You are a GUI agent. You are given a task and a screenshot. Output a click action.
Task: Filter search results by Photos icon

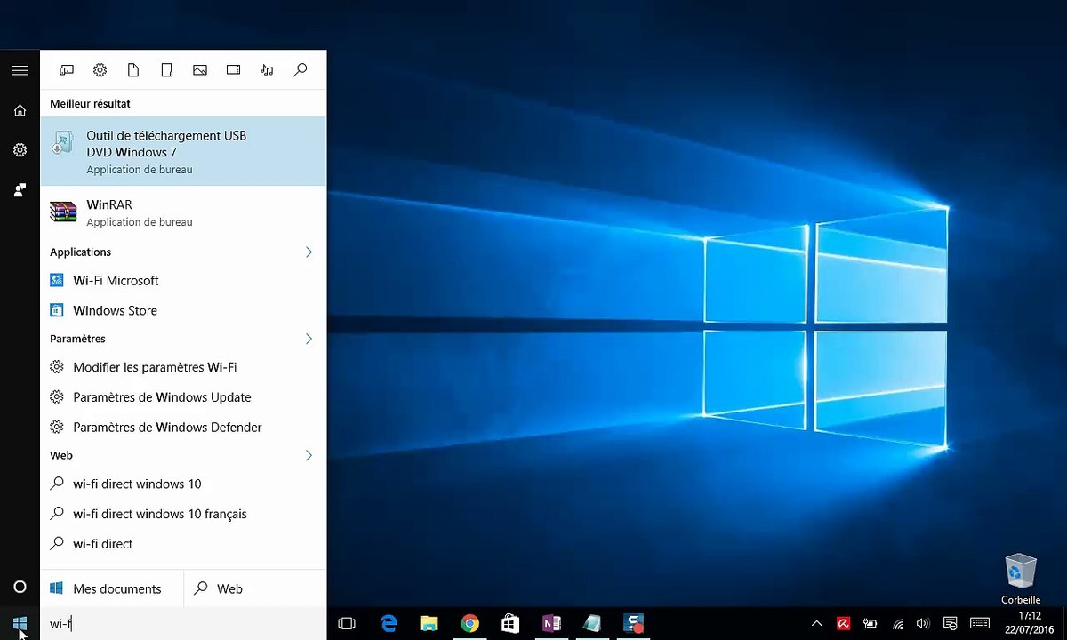point(200,70)
